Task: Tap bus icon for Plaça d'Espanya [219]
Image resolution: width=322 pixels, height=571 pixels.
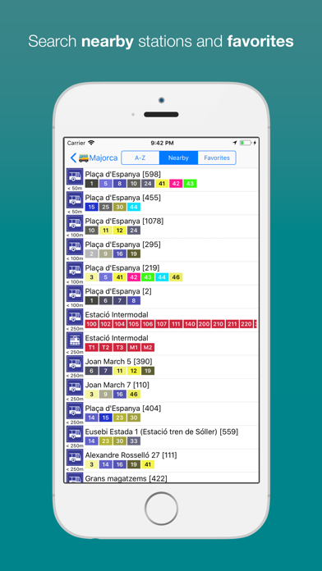Action: pyautogui.click(x=75, y=270)
